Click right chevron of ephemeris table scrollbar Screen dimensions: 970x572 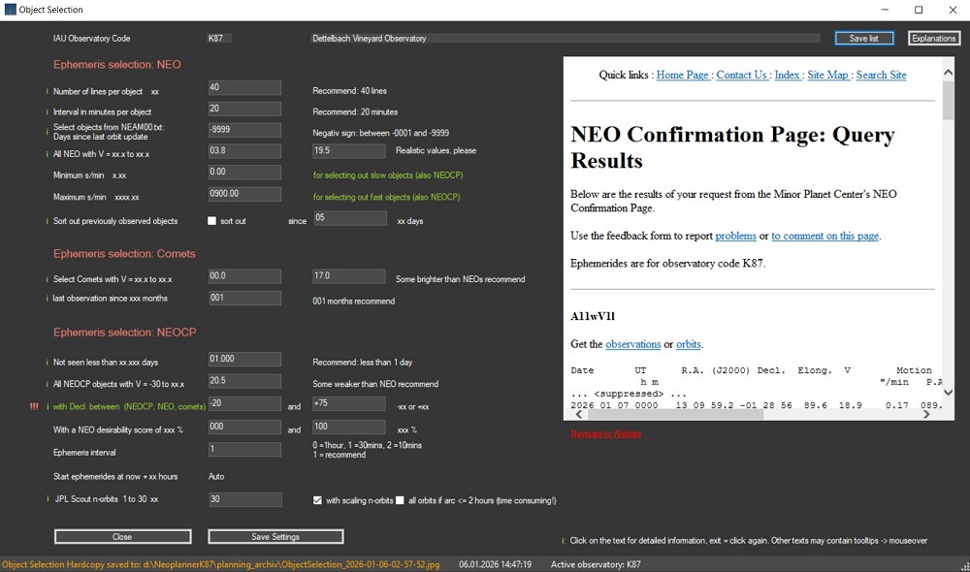click(924, 413)
